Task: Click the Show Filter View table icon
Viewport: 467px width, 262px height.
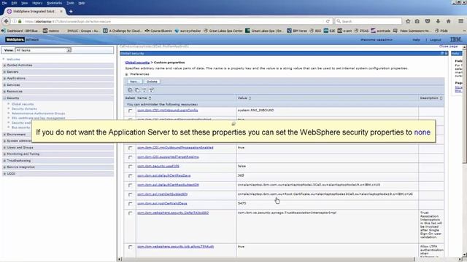Action: coord(144,90)
